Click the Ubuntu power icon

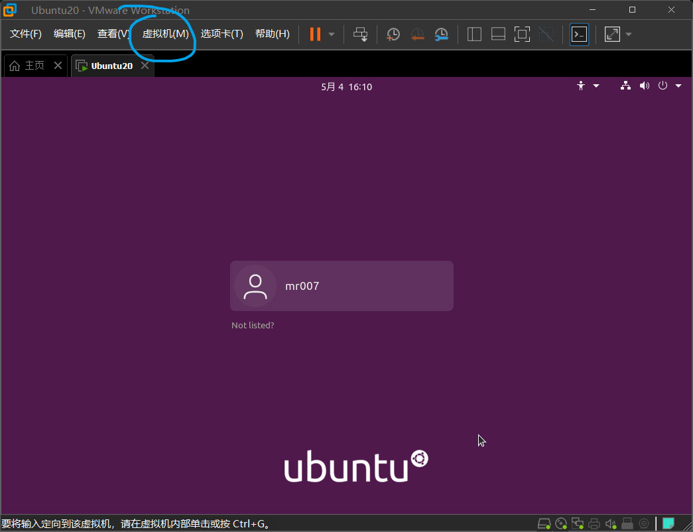point(662,86)
